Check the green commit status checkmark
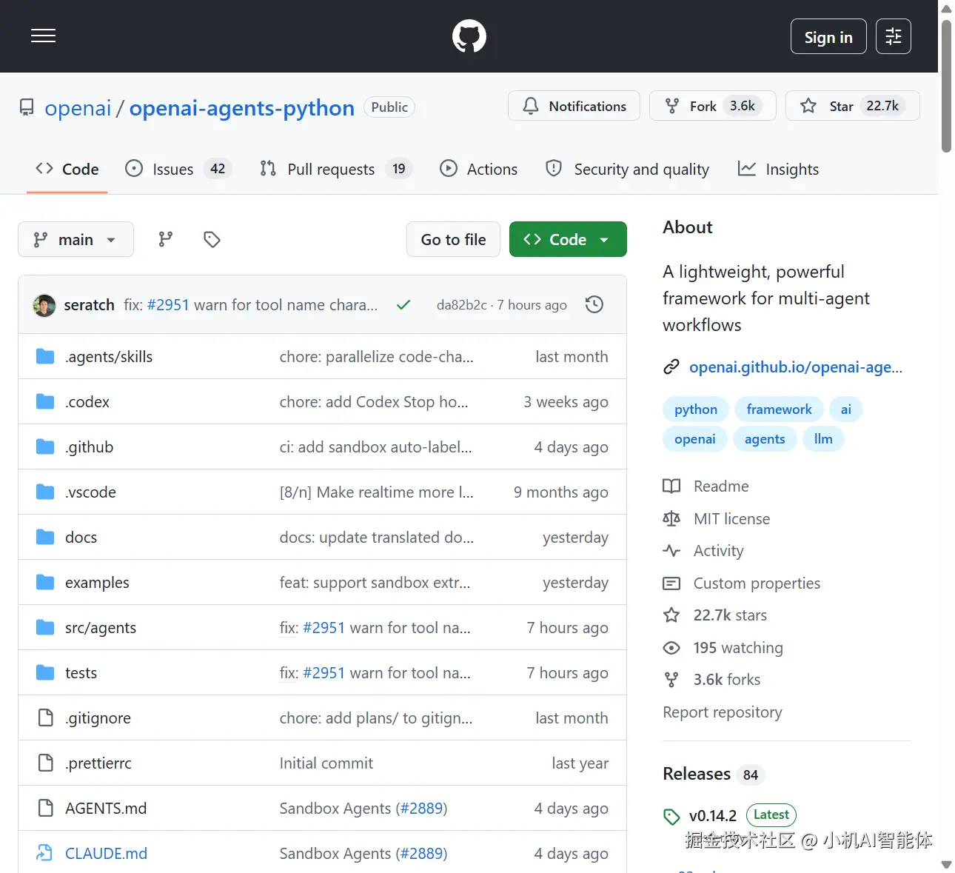The height and width of the screenshot is (873, 955). pos(403,304)
